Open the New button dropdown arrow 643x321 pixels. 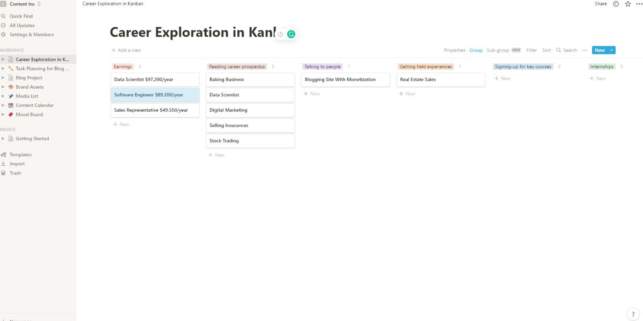click(611, 50)
